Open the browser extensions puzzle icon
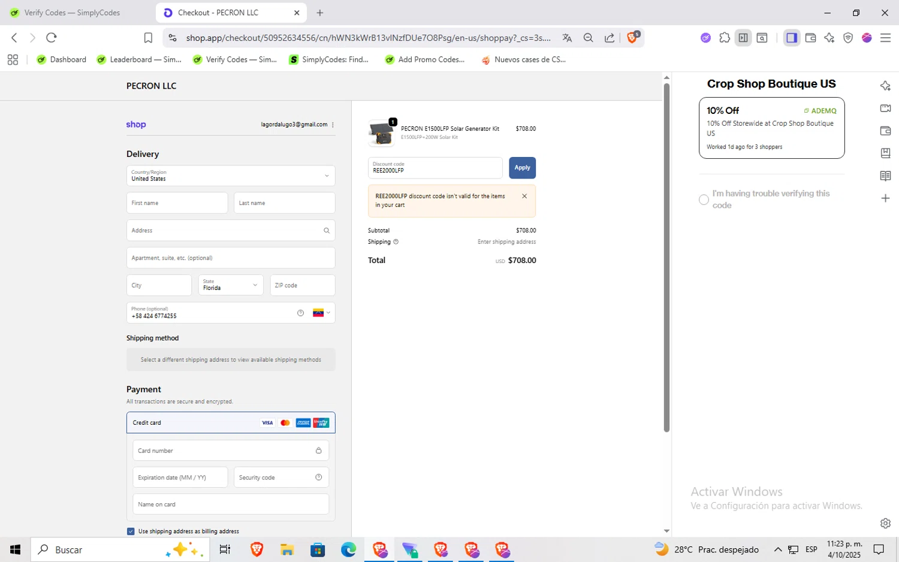The height and width of the screenshot is (562, 899). (725, 38)
